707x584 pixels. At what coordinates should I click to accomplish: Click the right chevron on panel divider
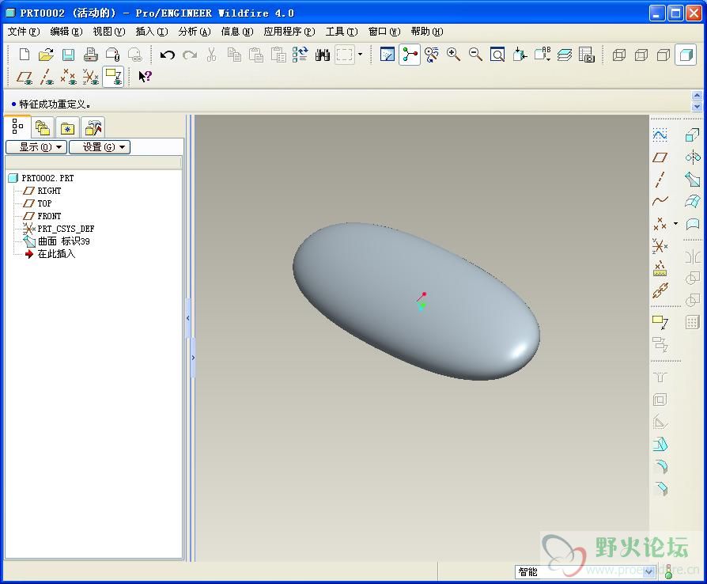(x=193, y=358)
